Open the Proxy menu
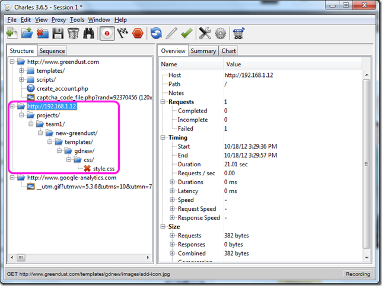Viewport: 382px width, 286px height. point(59,20)
